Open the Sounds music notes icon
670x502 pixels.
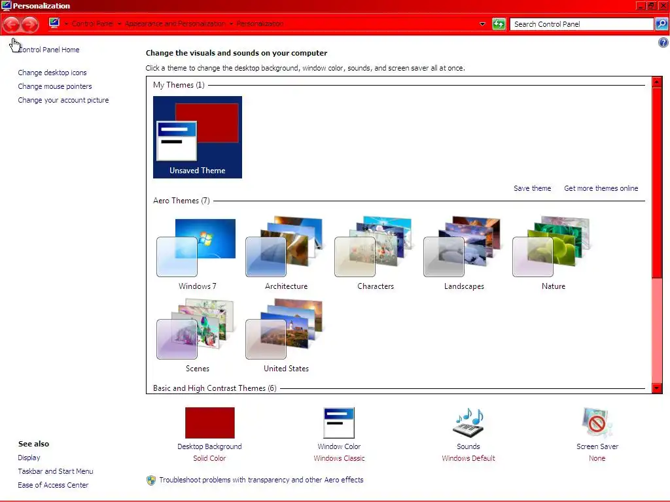pyautogui.click(x=468, y=423)
